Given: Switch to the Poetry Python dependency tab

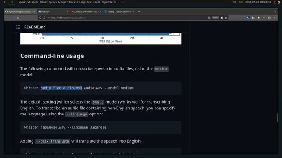Looking at the screenshot, I should (x=119, y=12).
